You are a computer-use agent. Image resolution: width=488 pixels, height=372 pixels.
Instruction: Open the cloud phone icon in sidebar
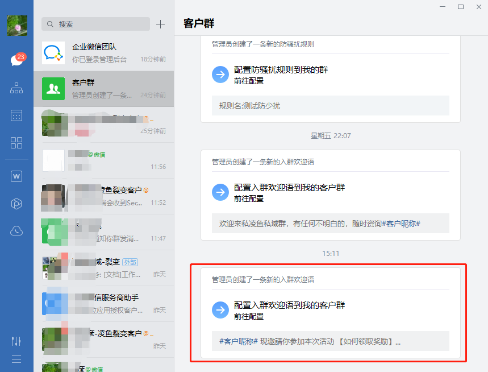click(x=16, y=231)
